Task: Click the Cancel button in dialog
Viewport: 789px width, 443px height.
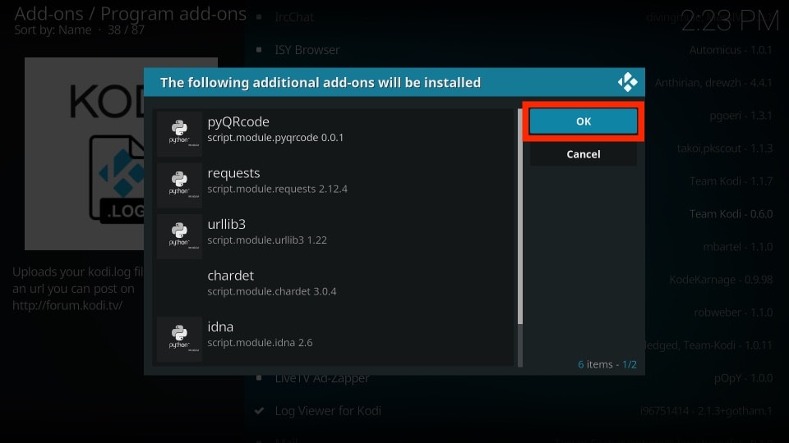Action: (x=584, y=154)
